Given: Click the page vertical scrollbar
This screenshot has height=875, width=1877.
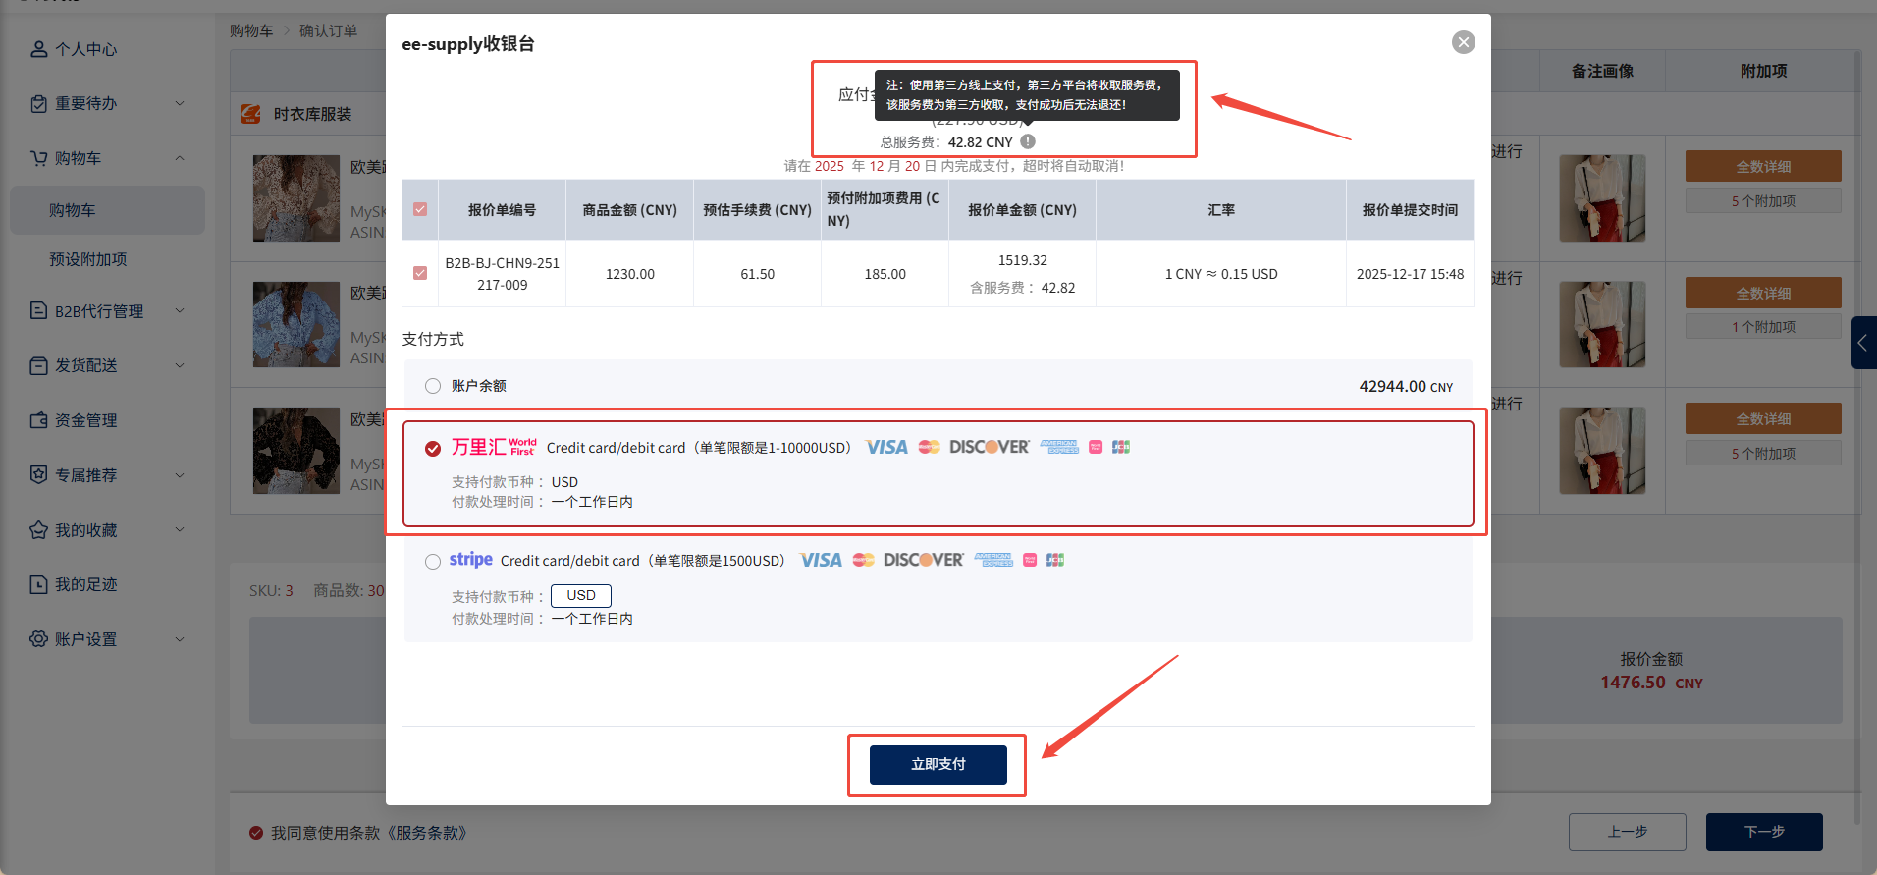Looking at the screenshot, I should 1856,437.
